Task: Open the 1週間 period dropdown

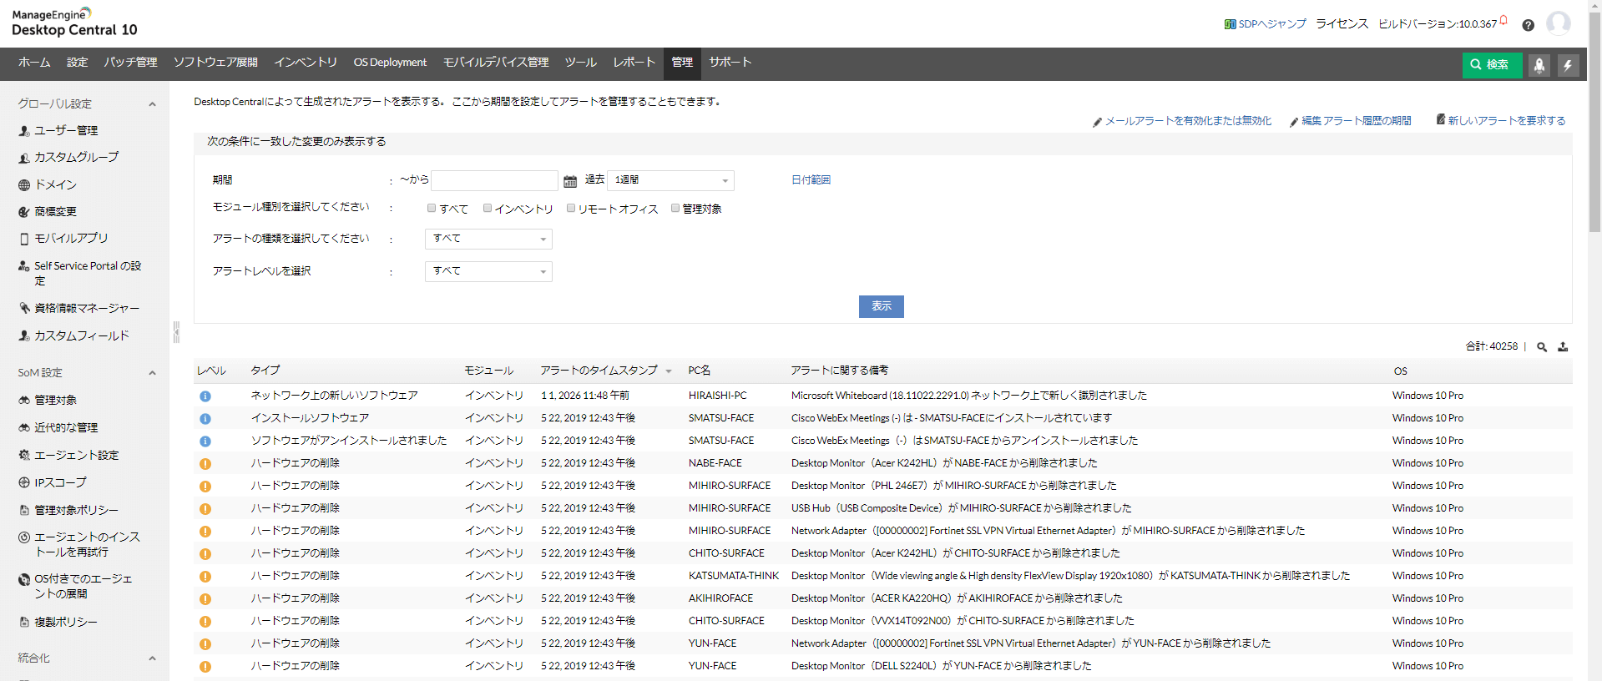Action: (670, 180)
